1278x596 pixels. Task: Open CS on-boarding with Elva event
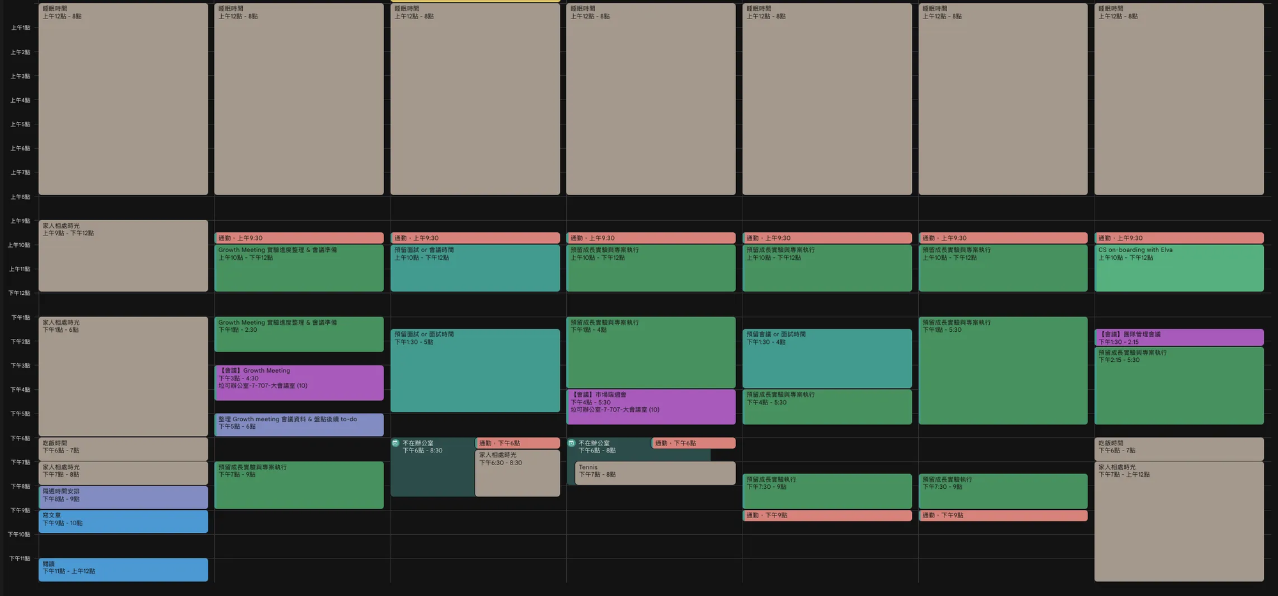pyautogui.click(x=1178, y=268)
